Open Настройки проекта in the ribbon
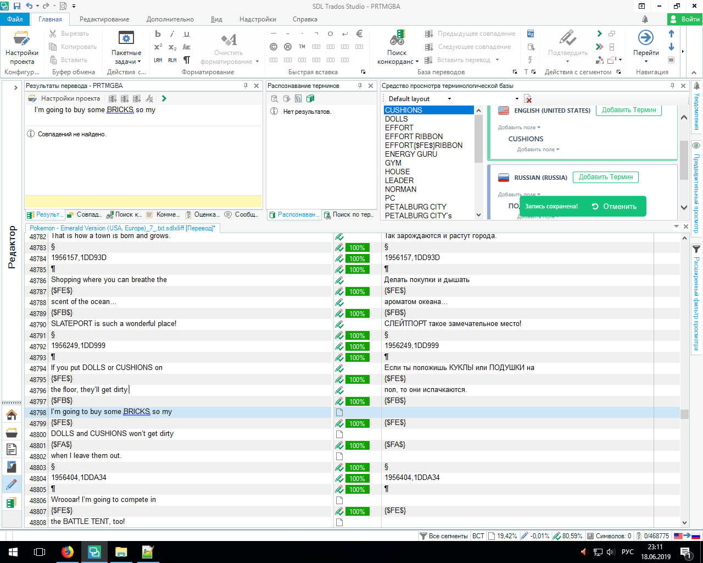 tap(21, 48)
